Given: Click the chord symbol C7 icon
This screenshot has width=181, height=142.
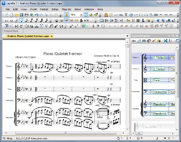Looking at the screenshot, I should click(x=21, y=26).
